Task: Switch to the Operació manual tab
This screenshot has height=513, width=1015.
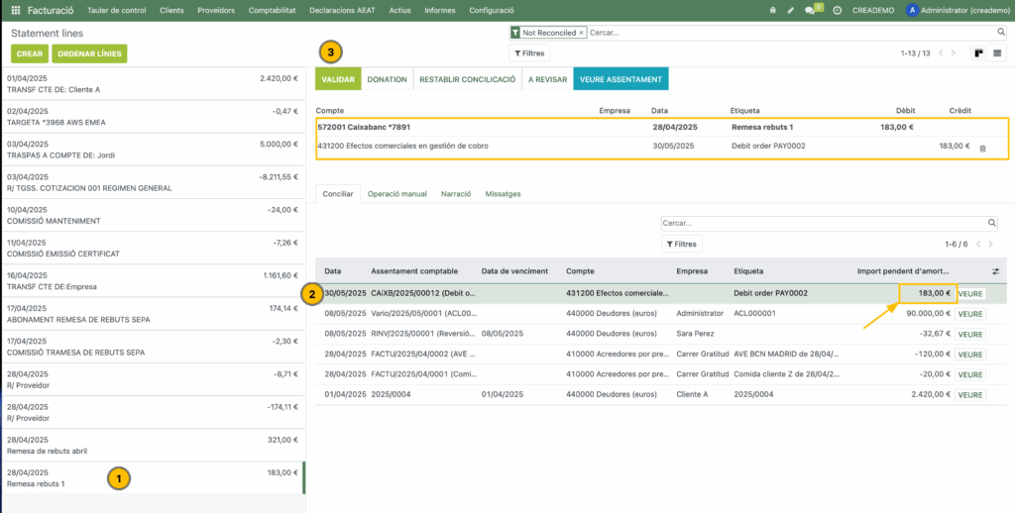Action: click(x=396, y=194)
